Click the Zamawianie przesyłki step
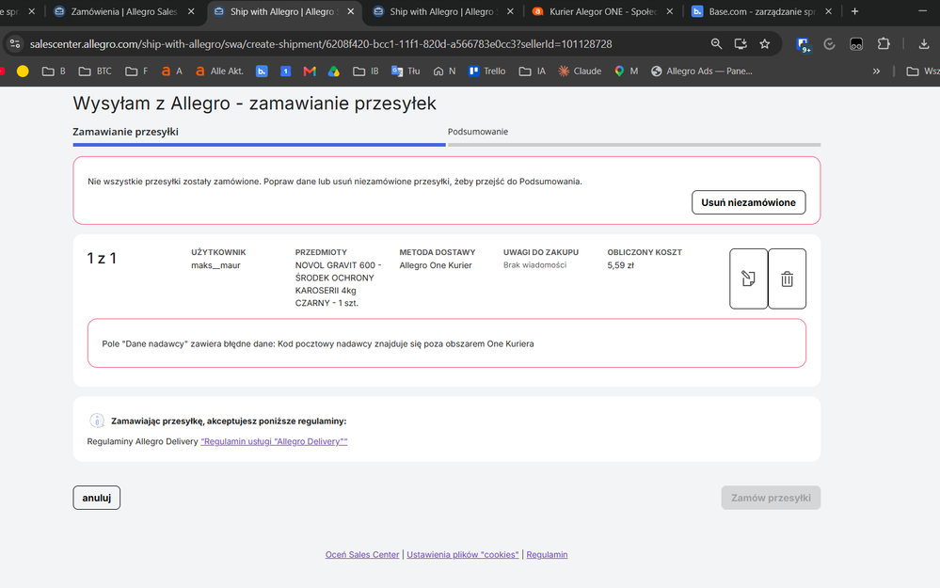The width and height of the screenshot is (940, 588). tap(125, 132)
